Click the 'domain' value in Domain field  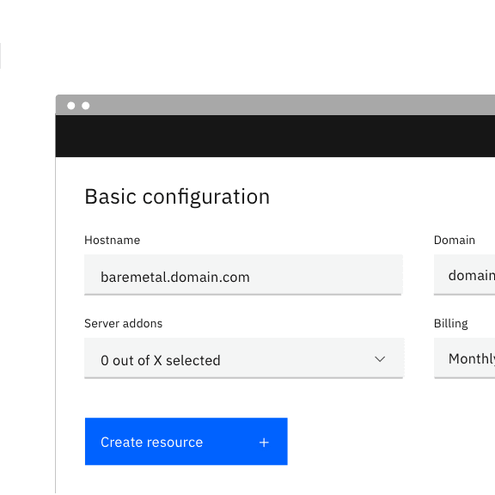click(472, 276)
